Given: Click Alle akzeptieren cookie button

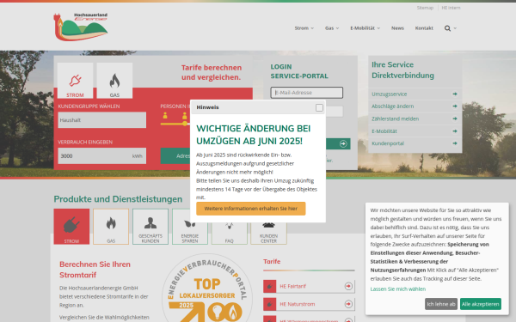Looking at the screenshot, I should (x=481, y=304).
